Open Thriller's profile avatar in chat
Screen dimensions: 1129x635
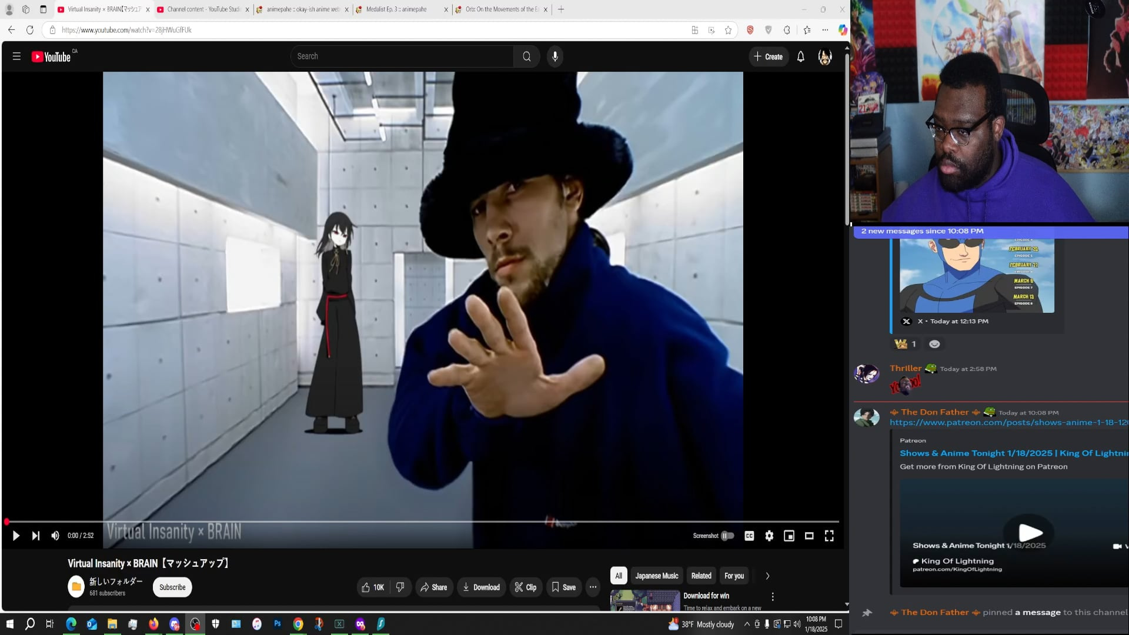(x=867, y=373)
